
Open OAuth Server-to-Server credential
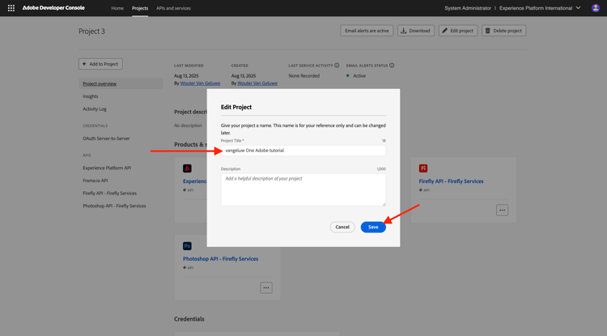pos(106,138)
